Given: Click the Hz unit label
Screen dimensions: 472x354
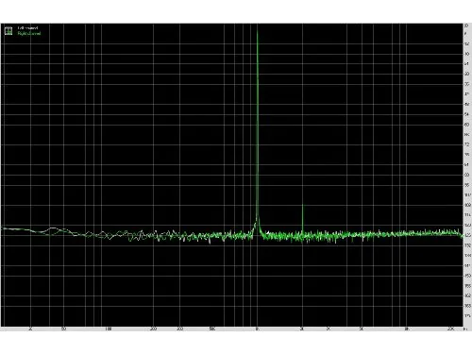Looking at the screenshot, I should pyautogui.click(x=465, y=329).
